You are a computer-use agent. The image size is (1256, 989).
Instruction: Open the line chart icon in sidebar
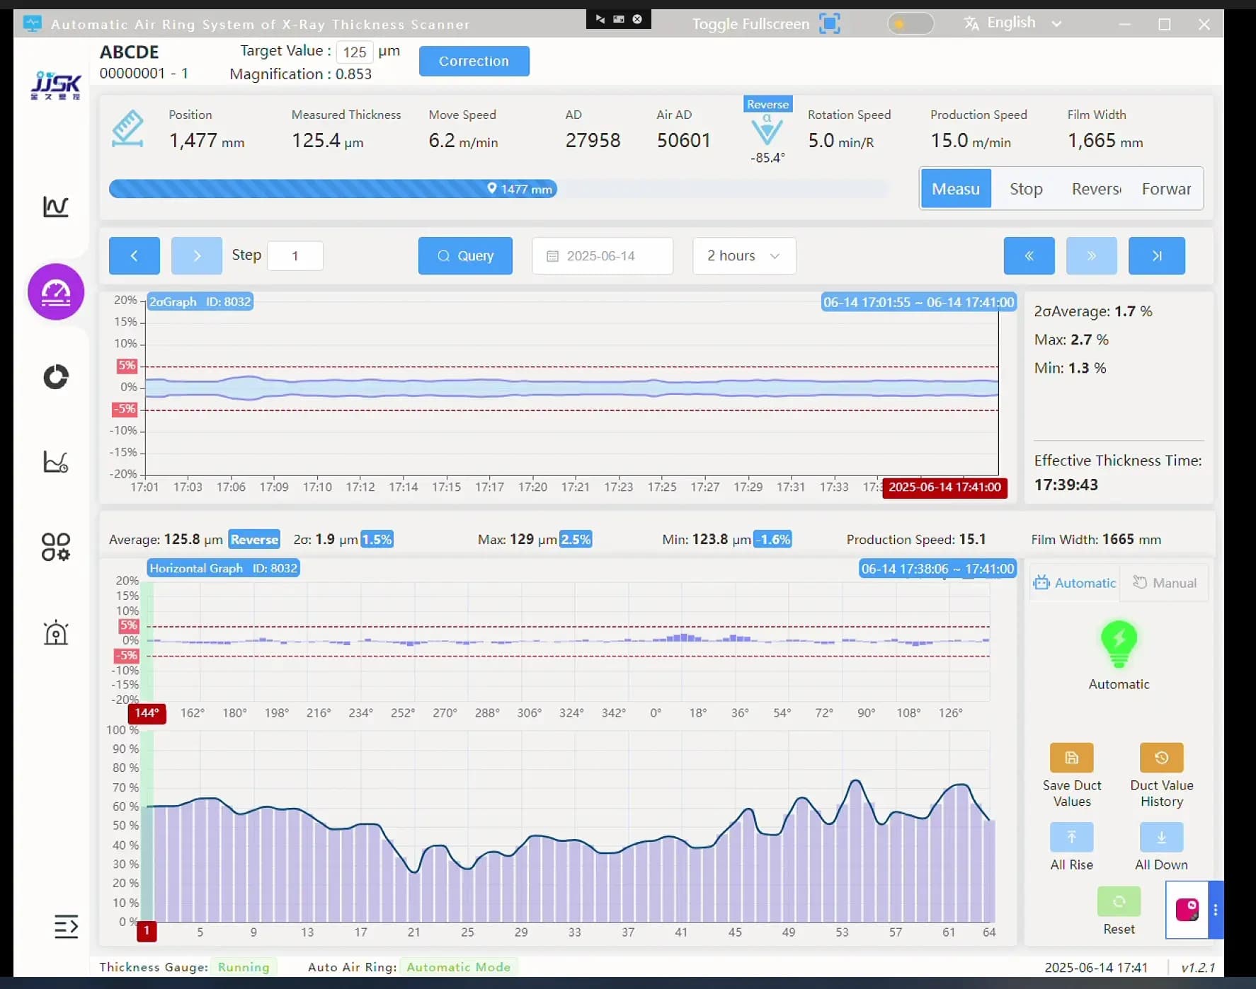[x=55, y=207]
